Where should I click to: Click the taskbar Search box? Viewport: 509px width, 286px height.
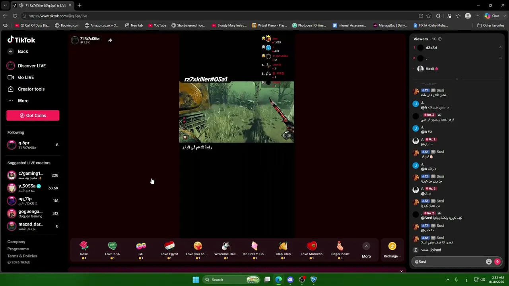232,280
